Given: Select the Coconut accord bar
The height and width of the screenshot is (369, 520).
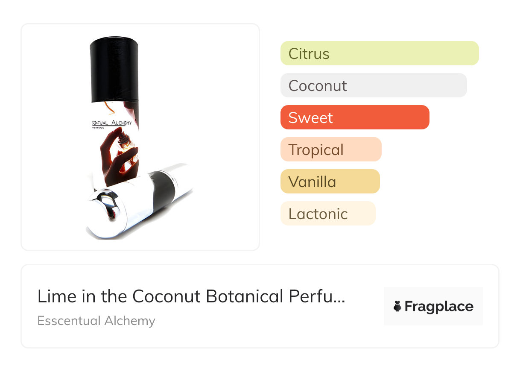Looking at the screenshot, I should click(373, 85).
